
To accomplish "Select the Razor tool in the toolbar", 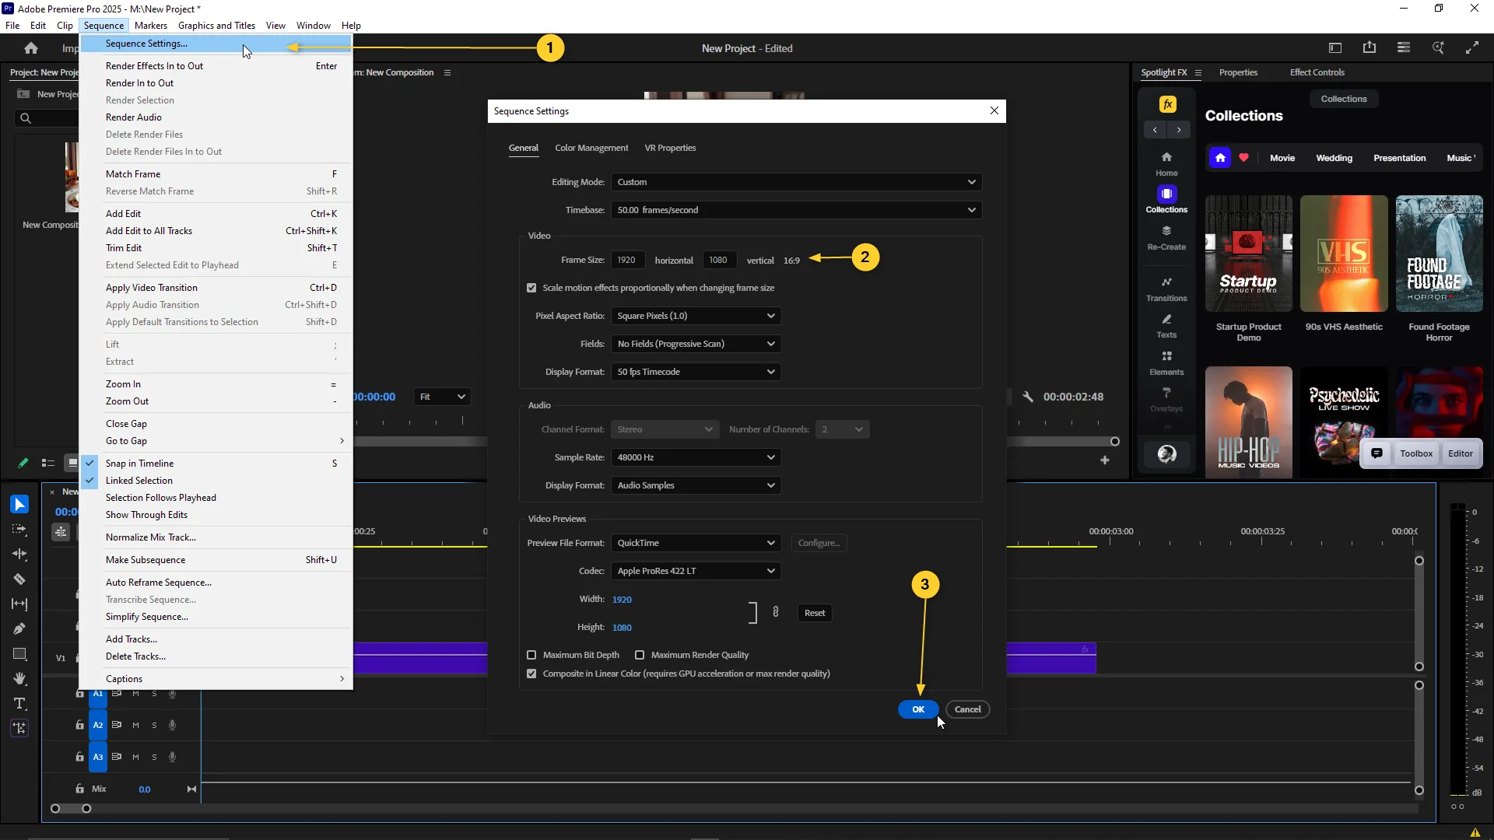I will [x=19, y=579].
